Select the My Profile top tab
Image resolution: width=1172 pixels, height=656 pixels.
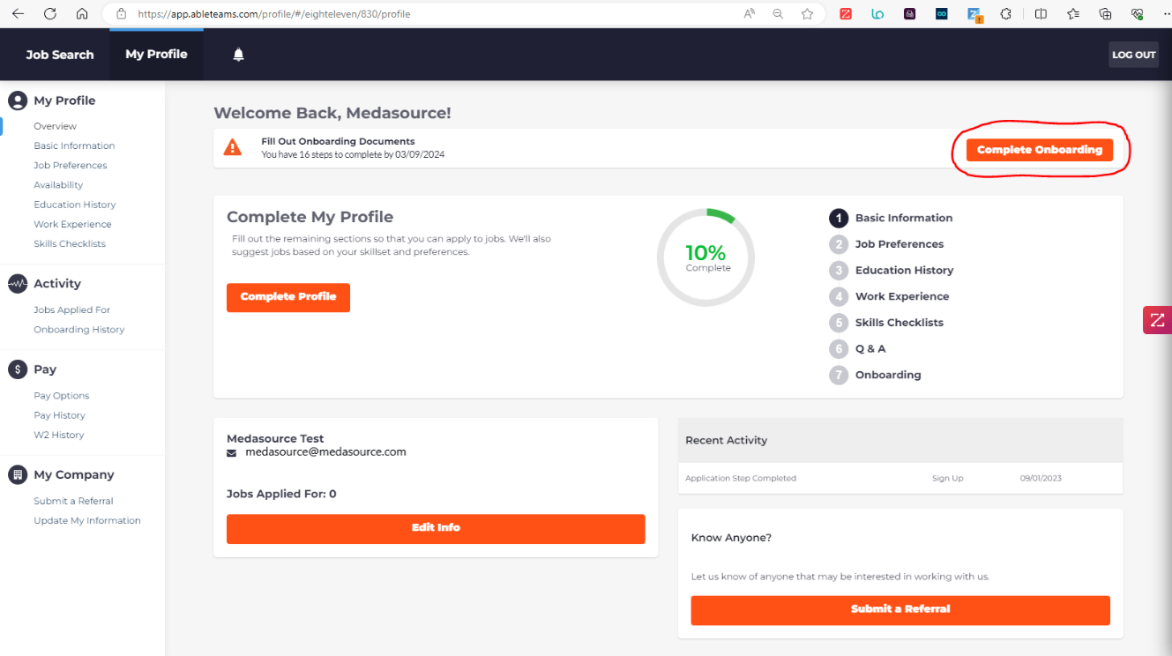(156, 55)
